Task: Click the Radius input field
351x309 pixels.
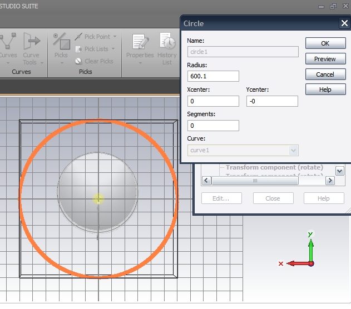Action: (213, 76)
